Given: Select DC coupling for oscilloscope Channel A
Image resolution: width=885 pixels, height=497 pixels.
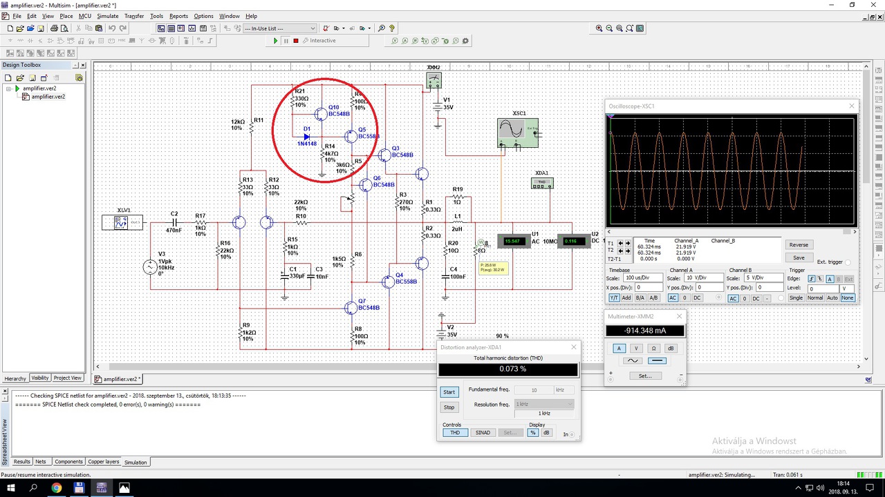Looking at the screenshot, I should click(x=697, y=298).
